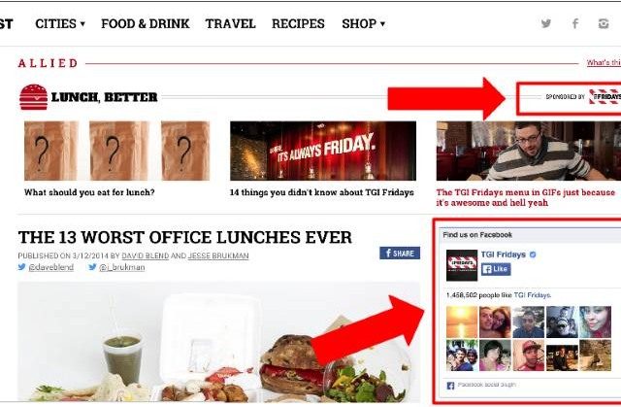Open the Recipes section
Screen dimensions: 621x407
(298, 23)
